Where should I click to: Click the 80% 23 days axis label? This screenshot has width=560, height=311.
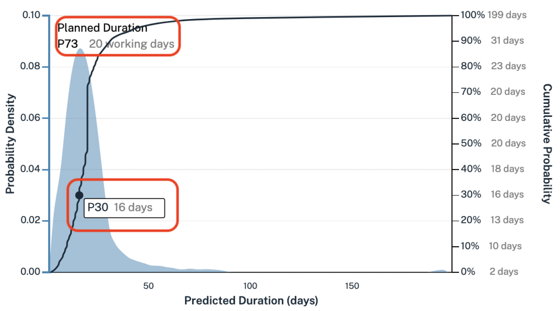tap(493, 66)
